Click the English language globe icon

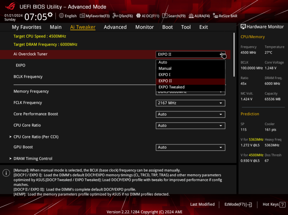tap(61, 16)
